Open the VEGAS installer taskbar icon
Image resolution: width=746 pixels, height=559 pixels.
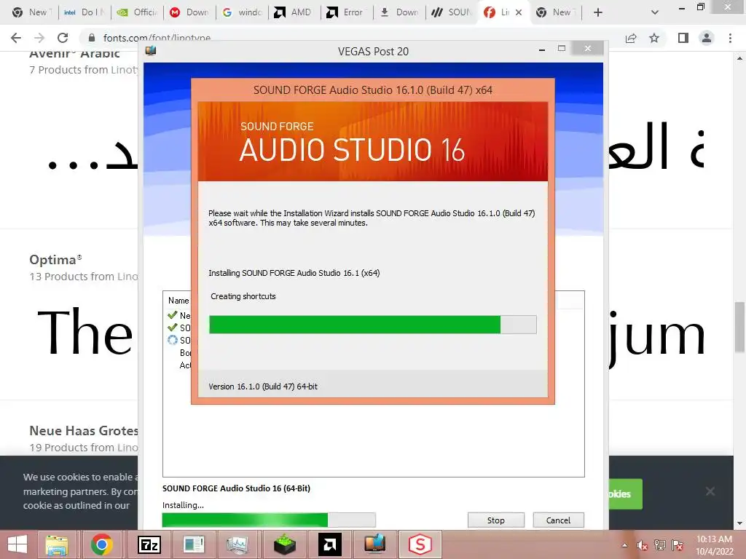tap(375, 544)
